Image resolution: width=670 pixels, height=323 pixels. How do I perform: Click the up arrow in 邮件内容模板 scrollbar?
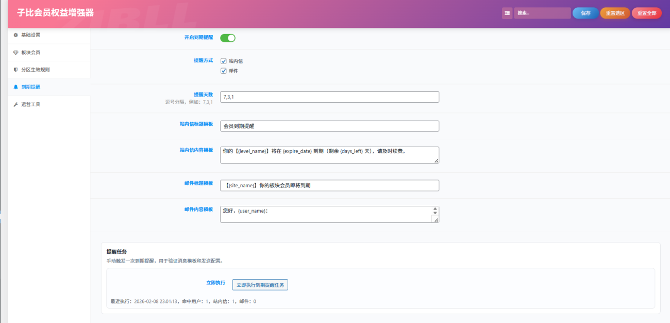coord(435,209)
